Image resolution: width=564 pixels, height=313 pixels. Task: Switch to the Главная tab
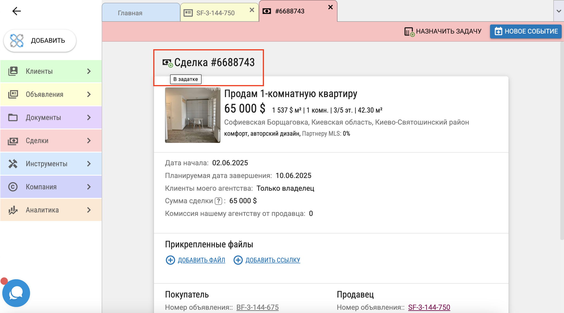[x=141, y=13]
